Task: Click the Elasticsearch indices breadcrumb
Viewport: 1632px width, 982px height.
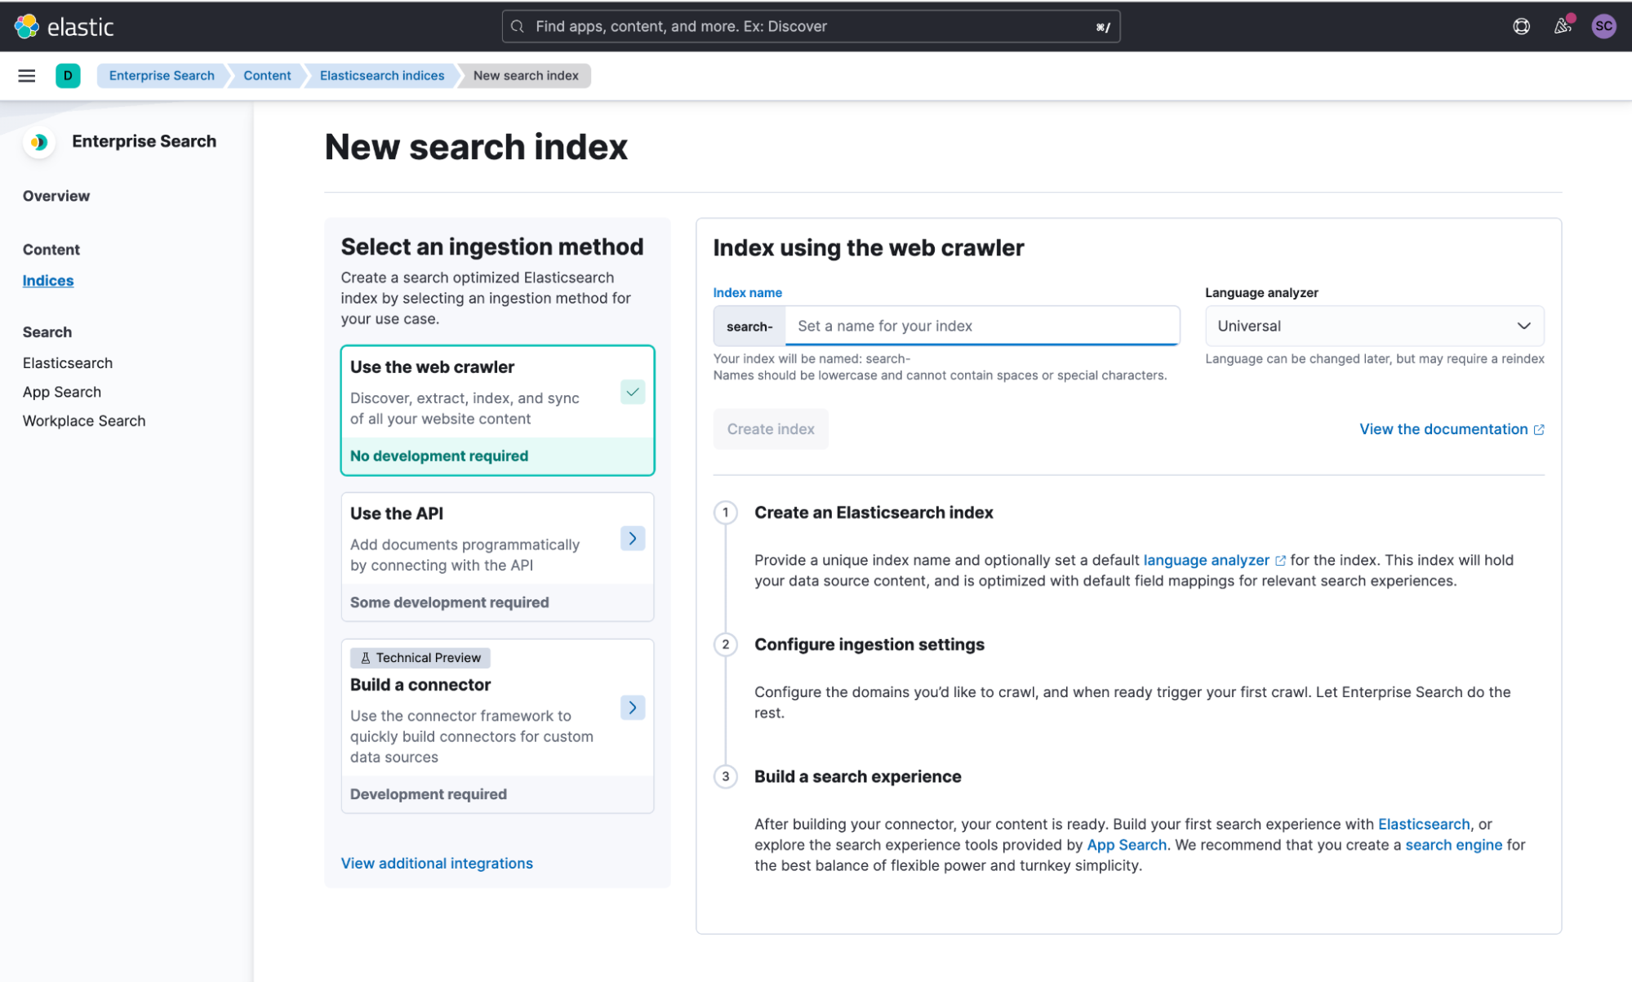Action: pos(382,76)
